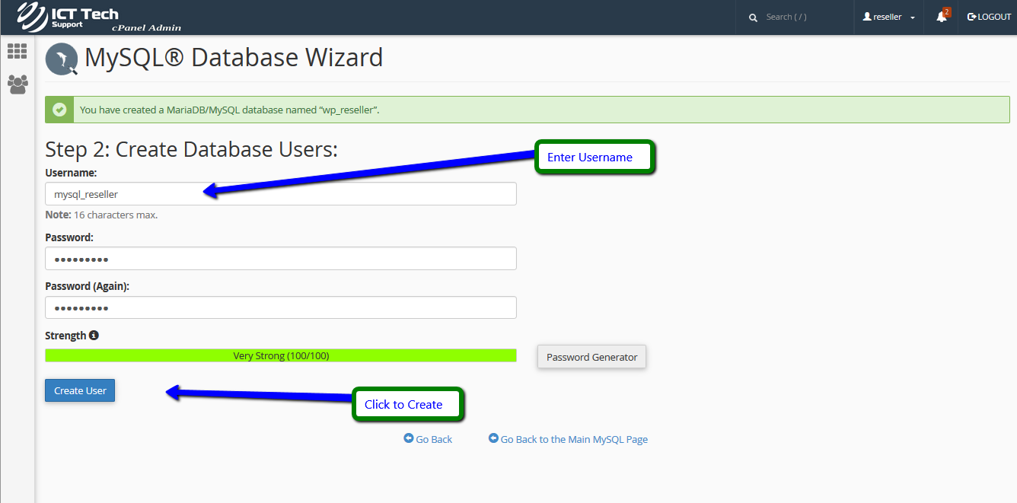Focus the Username field containing mysql_reseller
This screenshot has width=1017, height=503.
[x=280, y=194]
